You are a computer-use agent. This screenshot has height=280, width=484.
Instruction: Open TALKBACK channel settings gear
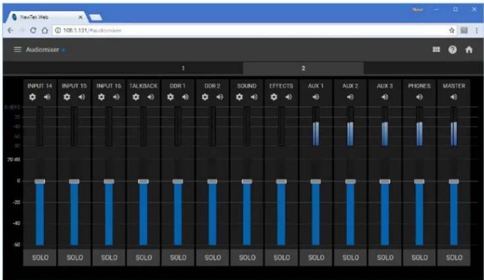[x=136, y=97]
